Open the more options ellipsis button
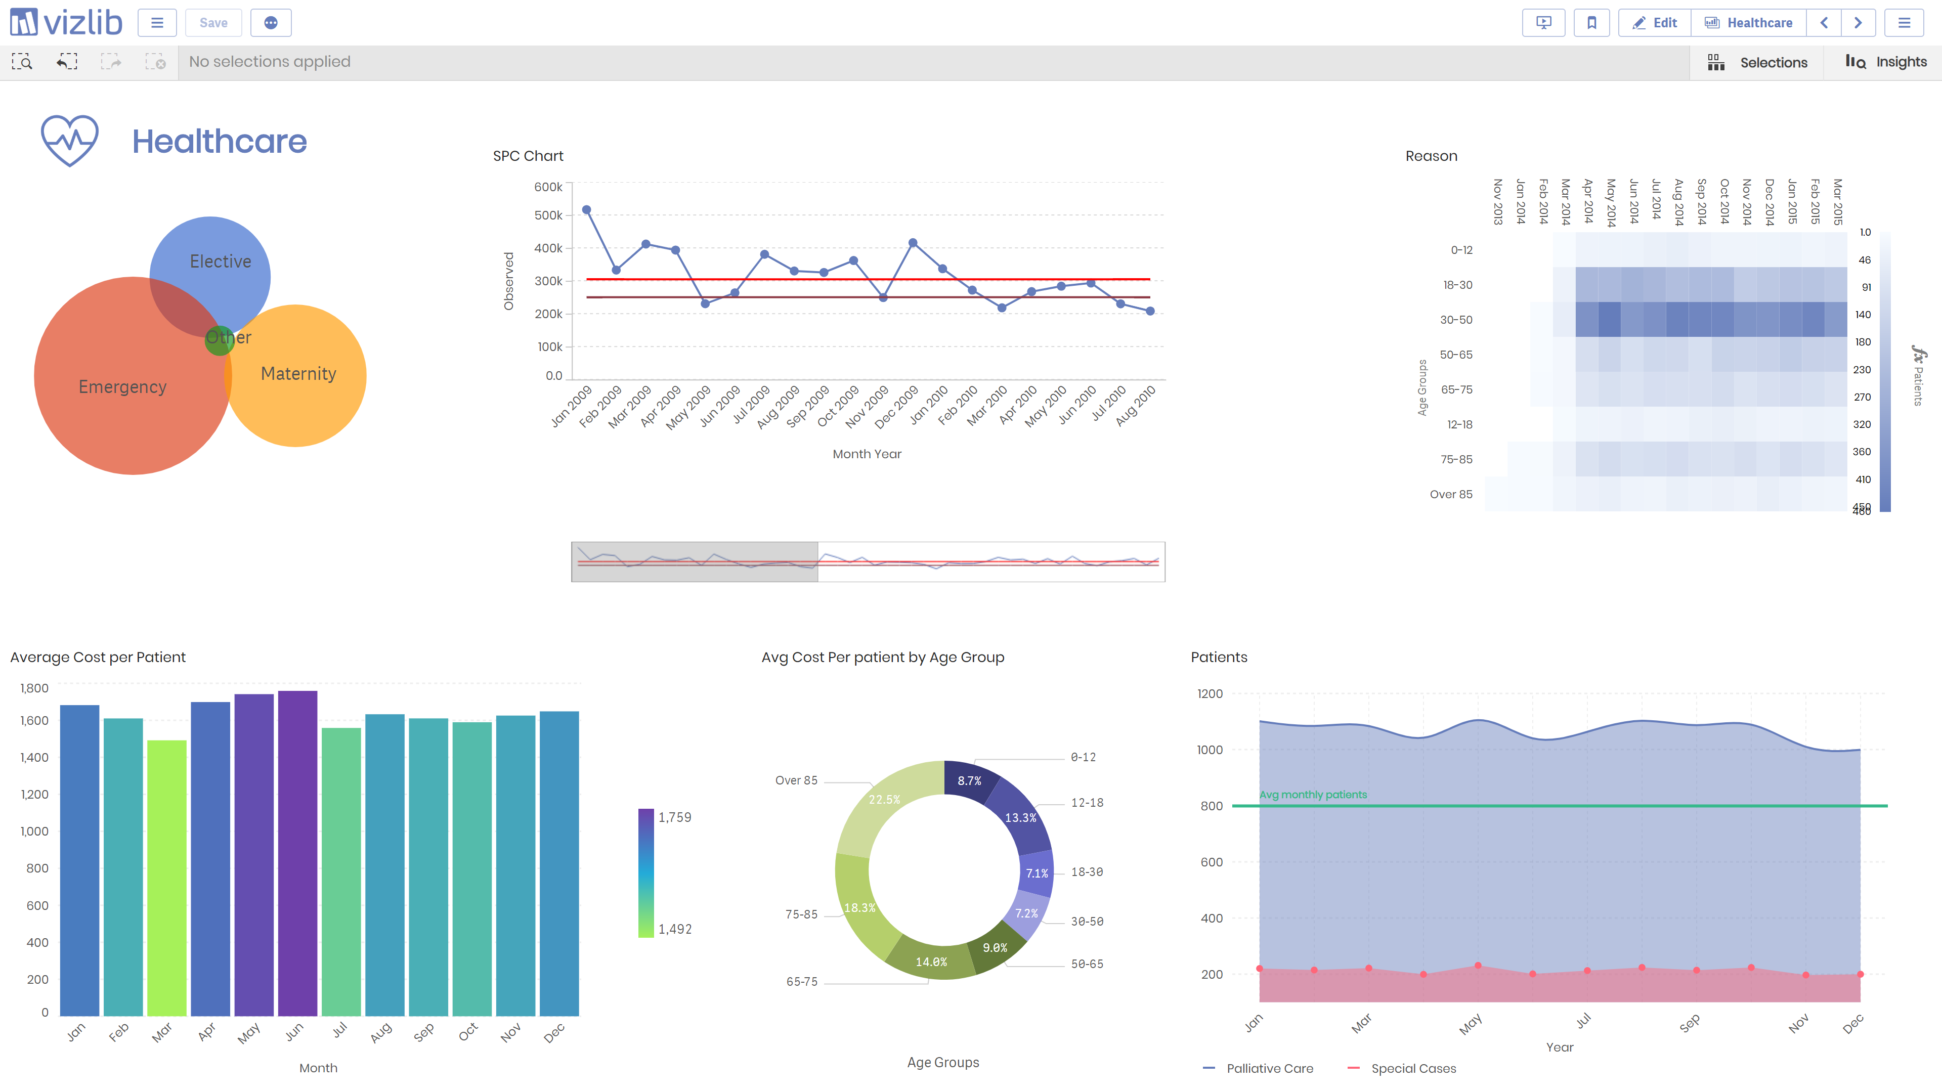 [271, 23]
